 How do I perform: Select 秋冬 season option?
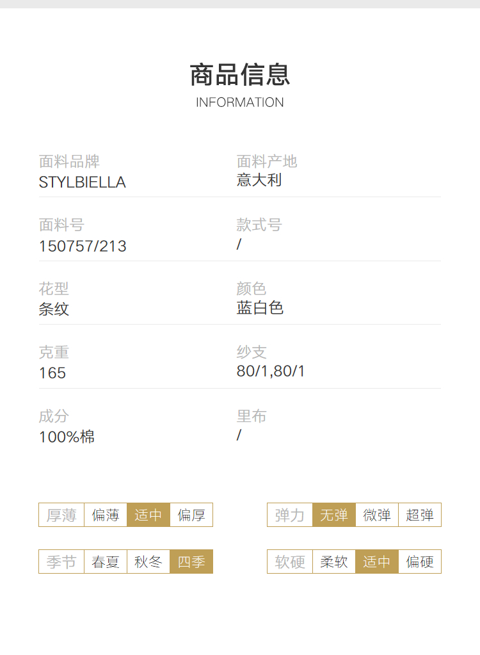[x=148, y=562]
